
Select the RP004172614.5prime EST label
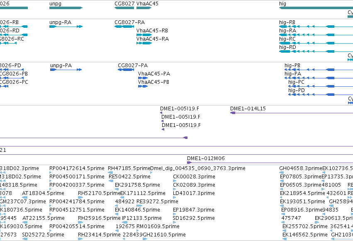pos(77,168)
